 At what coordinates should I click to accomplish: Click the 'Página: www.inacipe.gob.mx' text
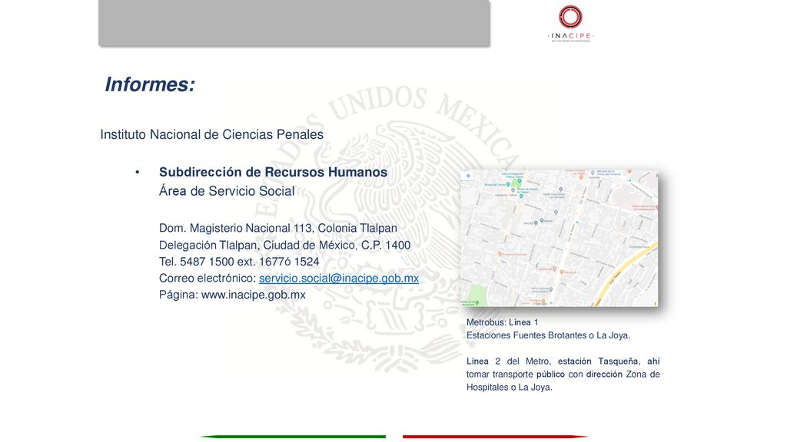coord(232,295)
